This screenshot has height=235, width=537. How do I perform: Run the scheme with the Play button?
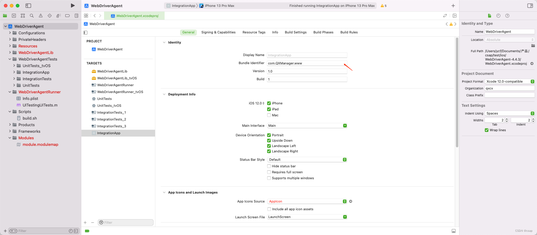73,6
